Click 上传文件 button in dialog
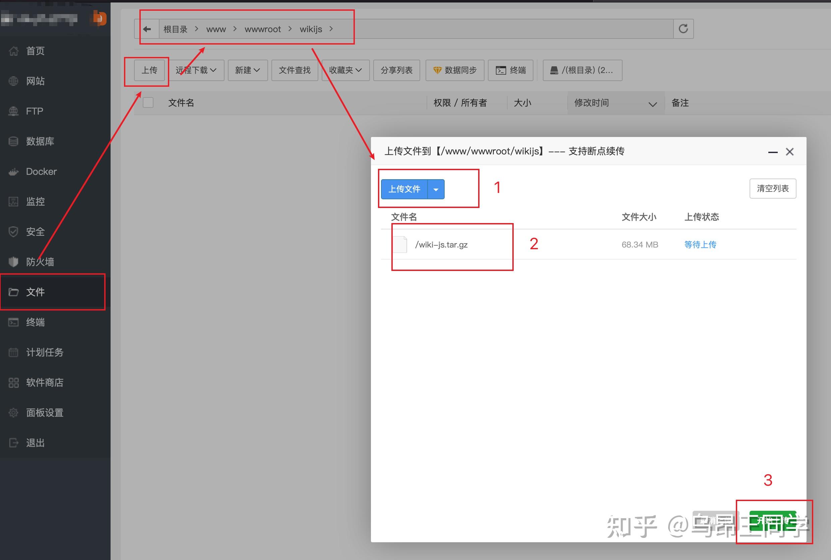This screenshot has width=831, height=560. click(x=404, y=189)
